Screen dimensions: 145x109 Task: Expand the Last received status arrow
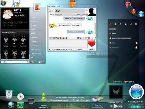click(x=50, y=50)
